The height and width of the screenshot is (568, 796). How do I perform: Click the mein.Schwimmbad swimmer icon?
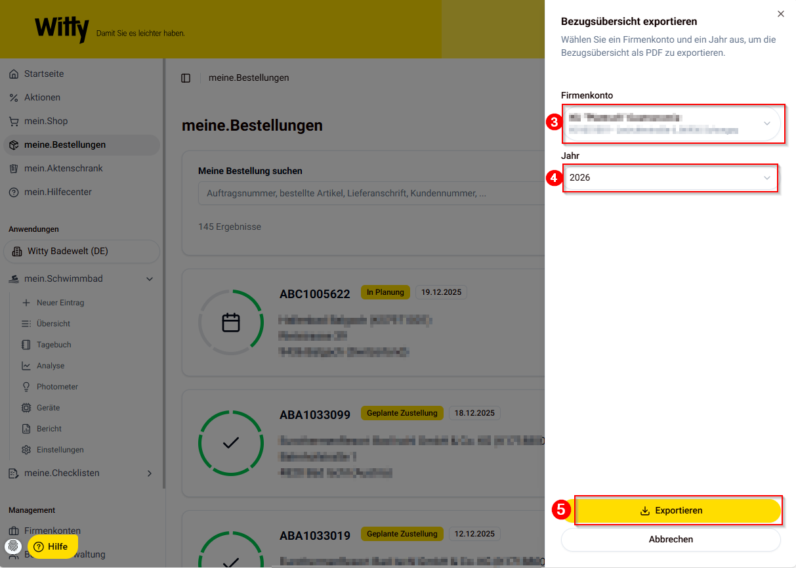[x=14, y=279]
